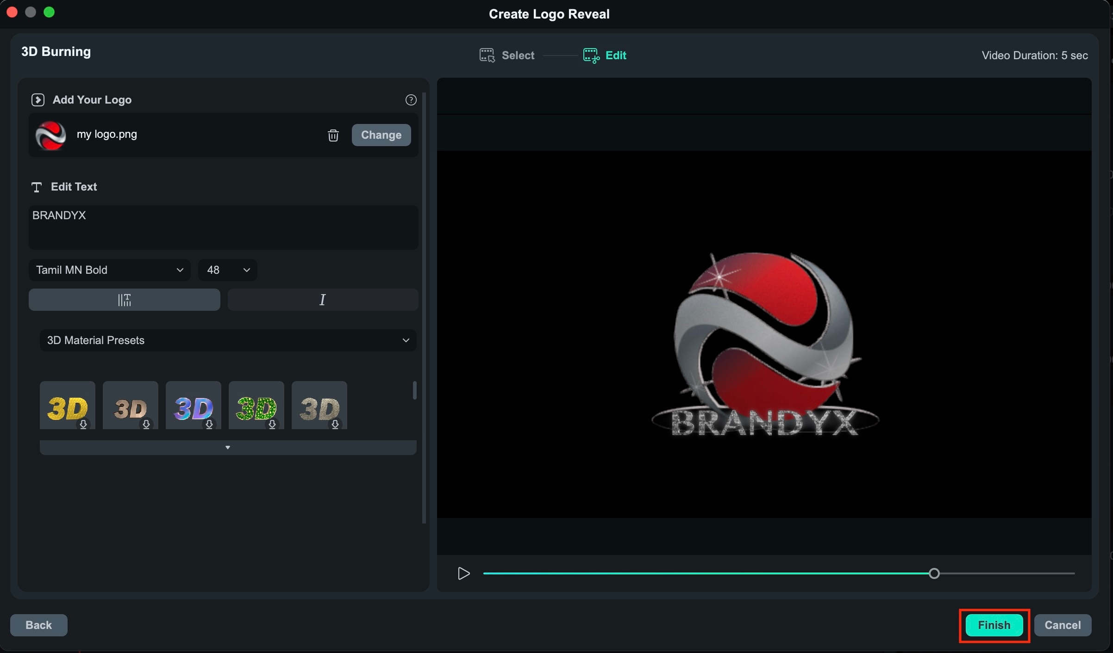This screenshot has width=1113, height=653.
Task: Click the 3D Burning title label
Action: tap(56, 51)
